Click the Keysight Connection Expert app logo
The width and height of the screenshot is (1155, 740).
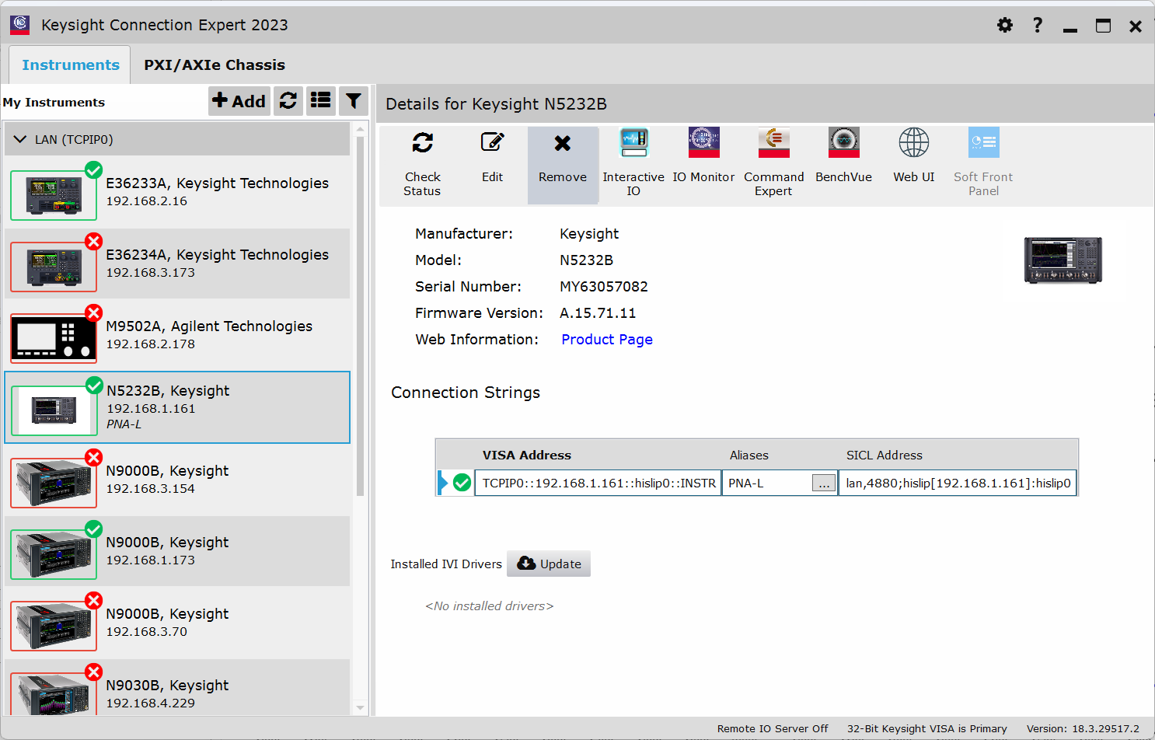pos(19,25)
